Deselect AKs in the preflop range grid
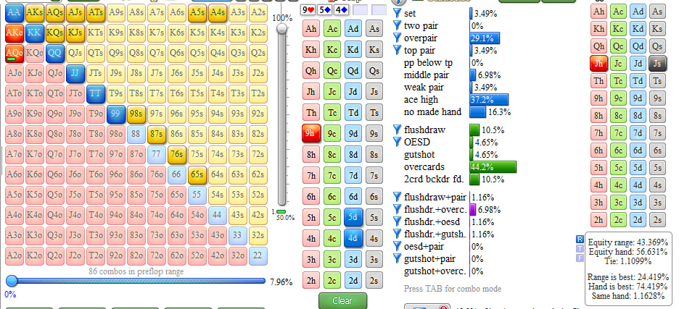The image size is (679, 309). (33, 12)
